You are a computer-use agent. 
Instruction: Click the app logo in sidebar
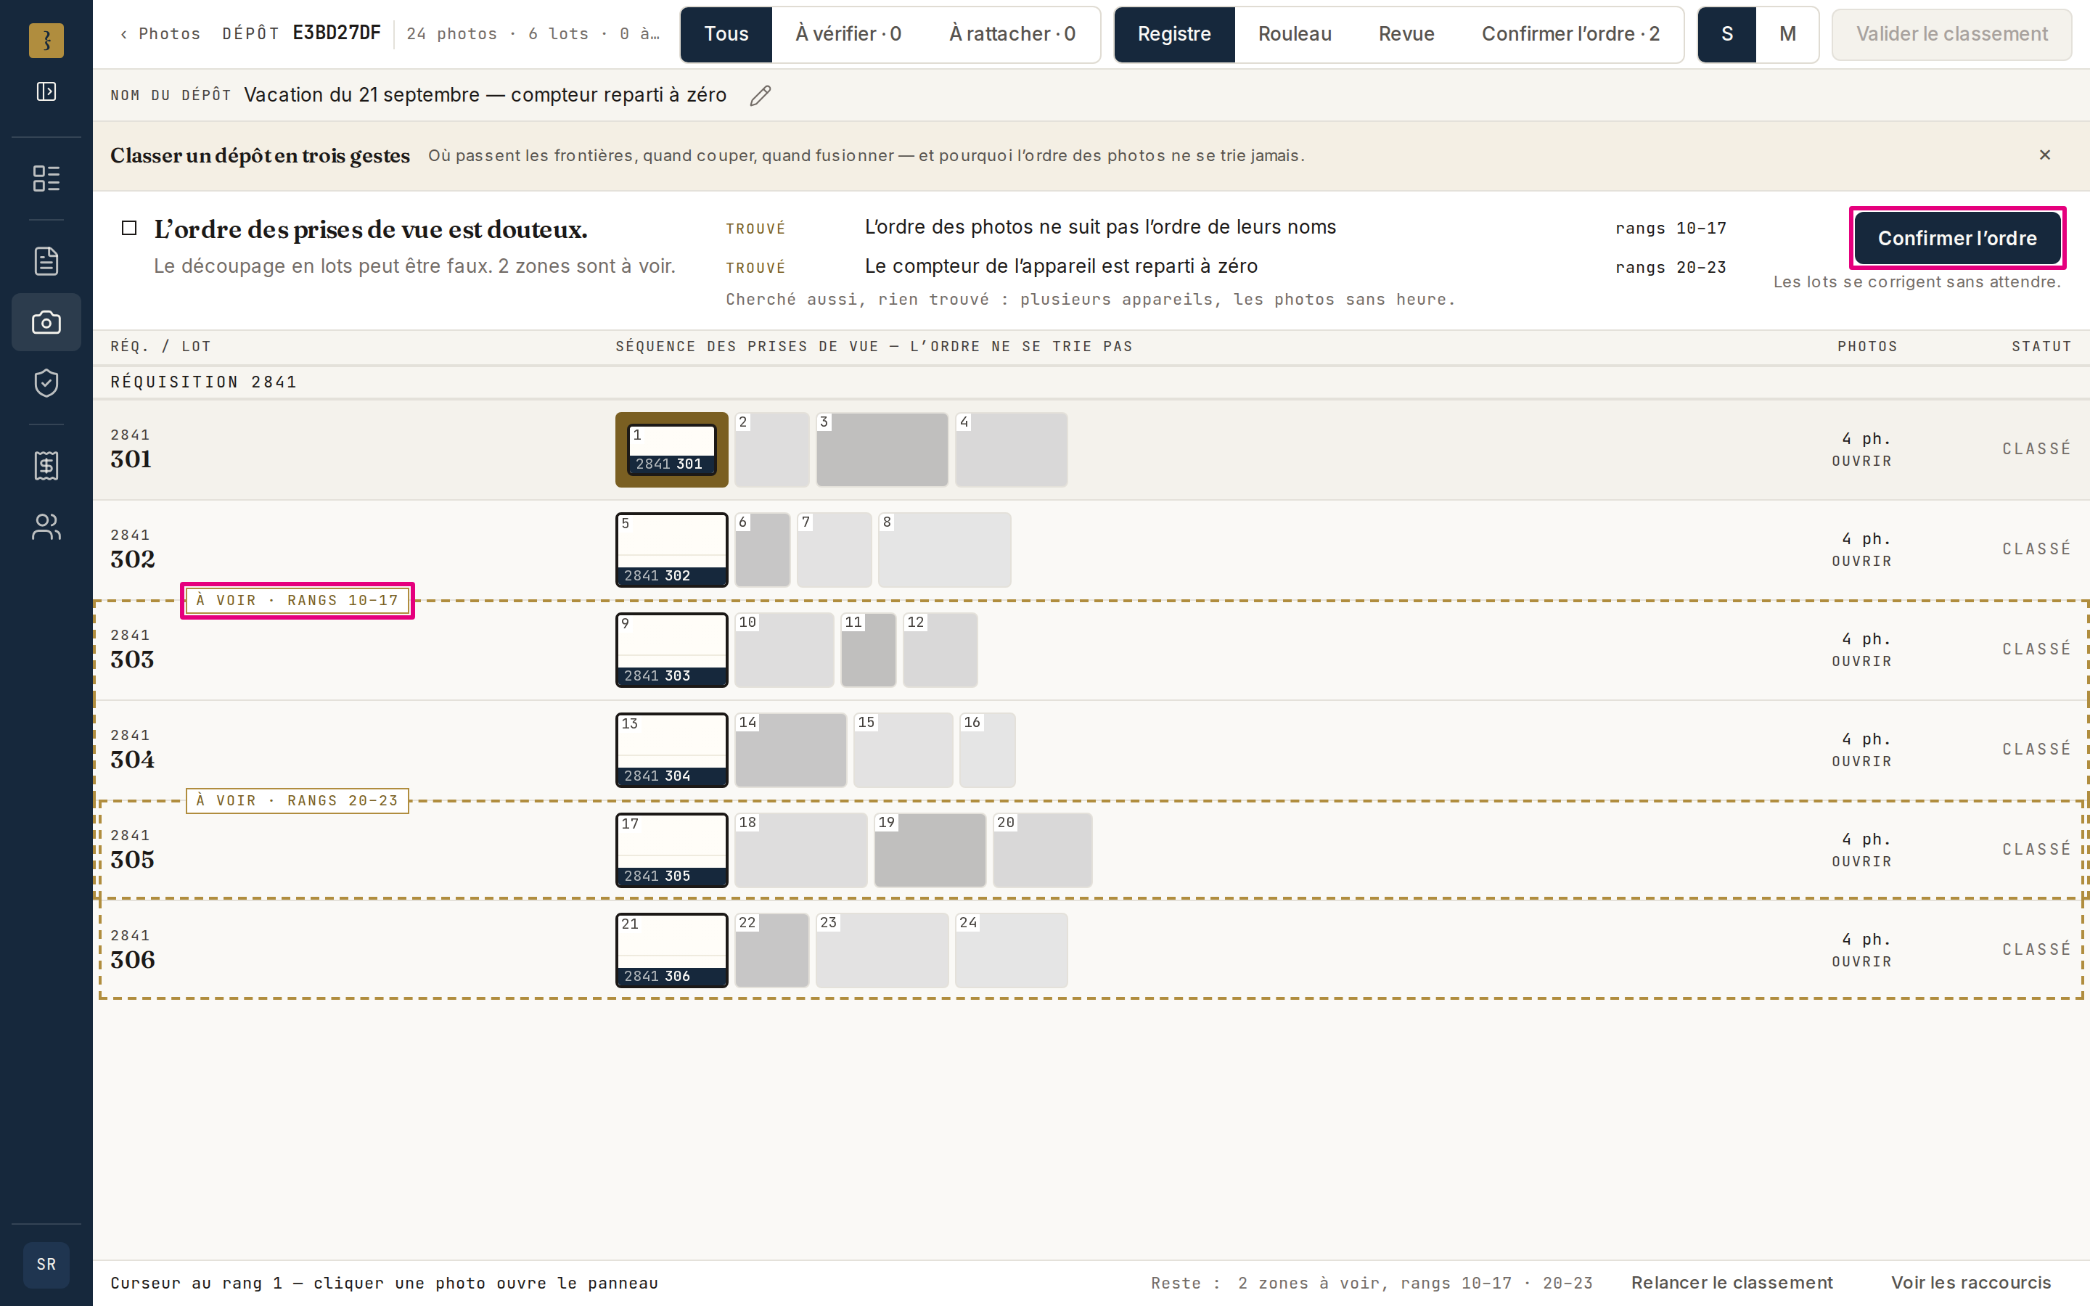46,41
